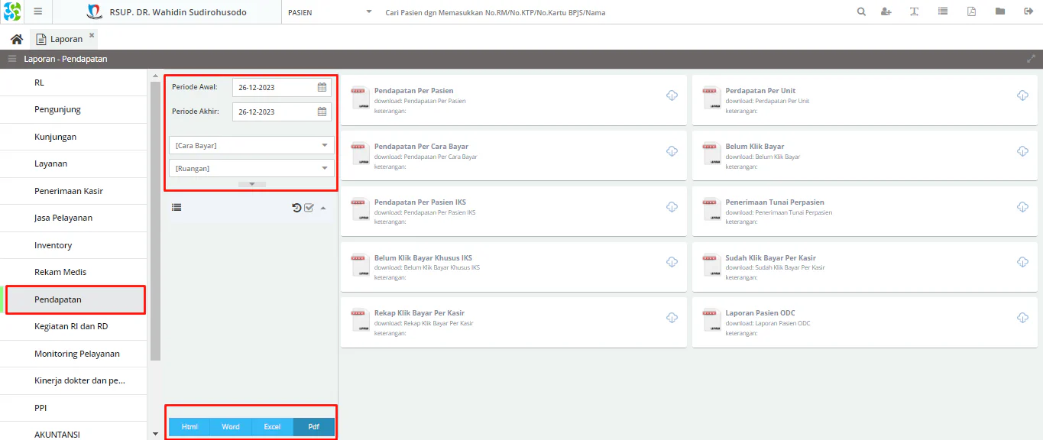Toggle the select-all checkbox icon

click(x=309, y=207)
